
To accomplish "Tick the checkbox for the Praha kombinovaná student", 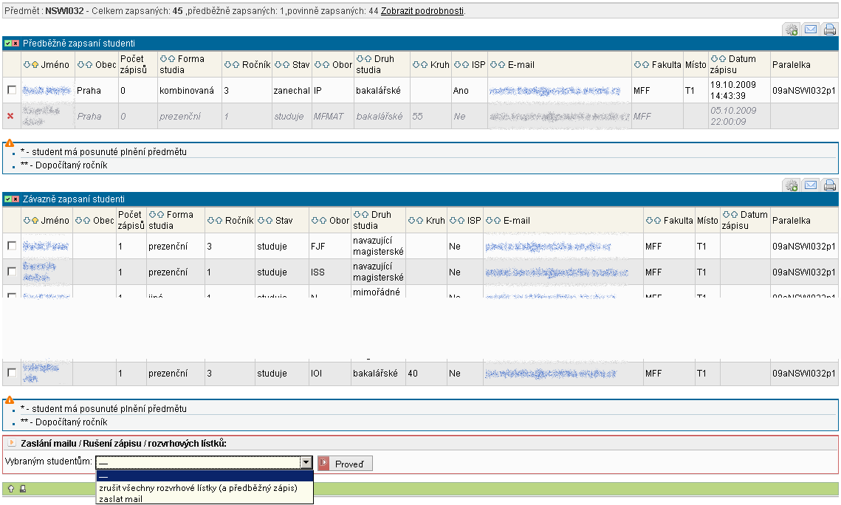I will click(x=11, y=90).
